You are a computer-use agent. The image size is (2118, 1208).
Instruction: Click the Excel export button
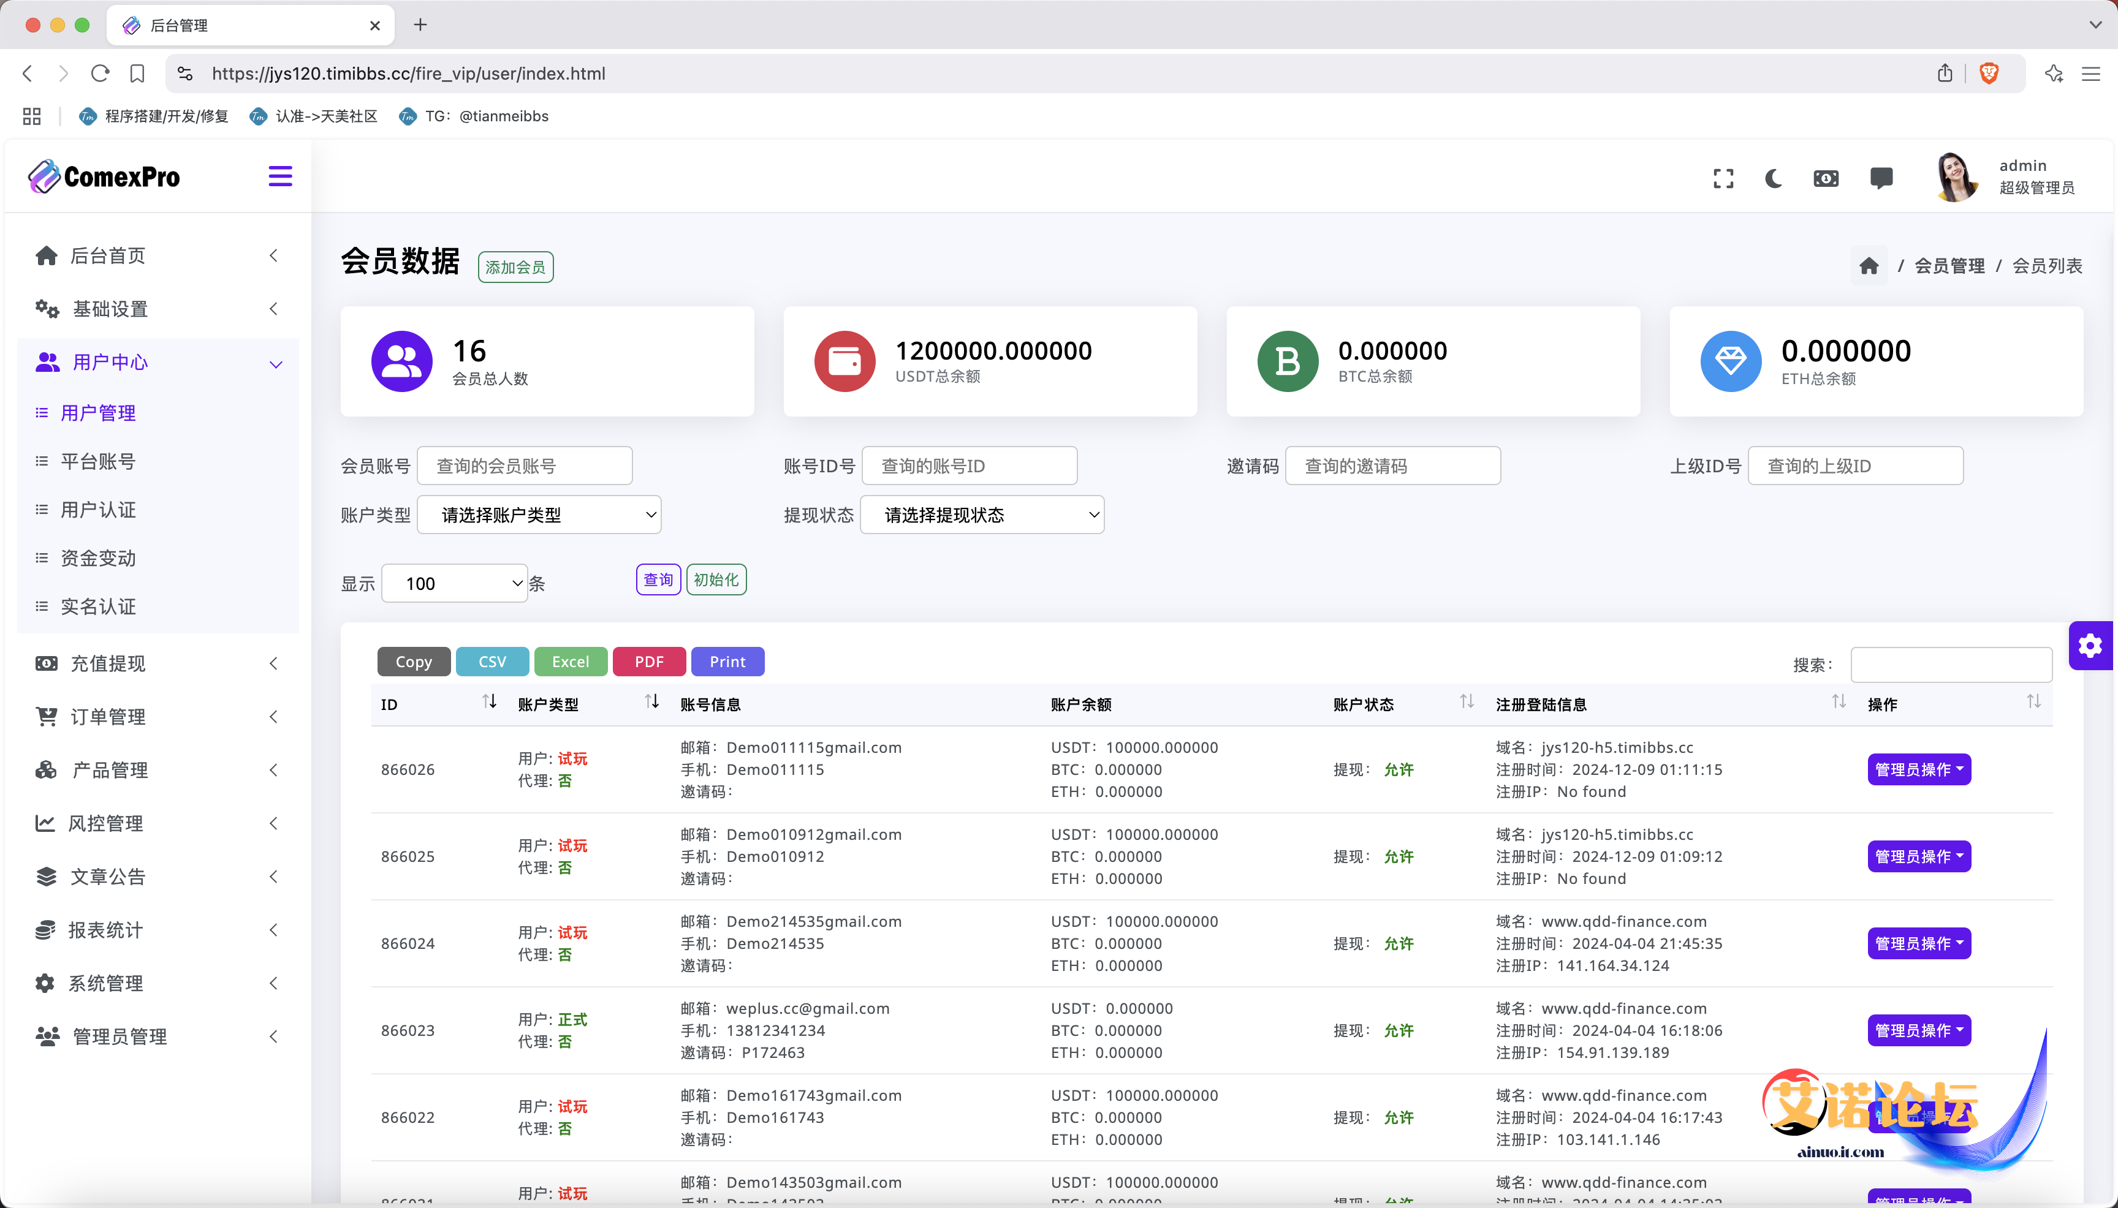571,661
